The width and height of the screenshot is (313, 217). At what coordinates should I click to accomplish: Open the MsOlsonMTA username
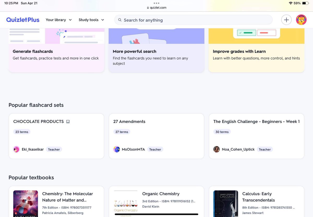click(133, 149)
